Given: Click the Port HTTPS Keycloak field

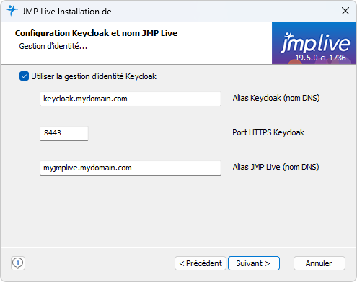Looking at the screenshot, I should [64, 133].
